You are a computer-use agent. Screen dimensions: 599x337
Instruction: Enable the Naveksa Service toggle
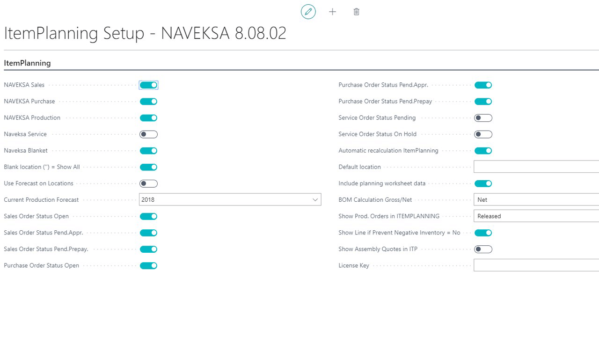click(148, 134)
